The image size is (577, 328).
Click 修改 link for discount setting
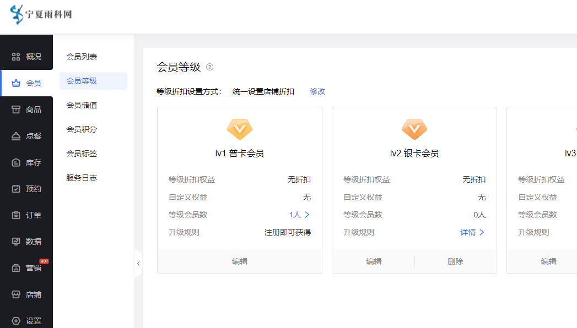tap(317, 91)
